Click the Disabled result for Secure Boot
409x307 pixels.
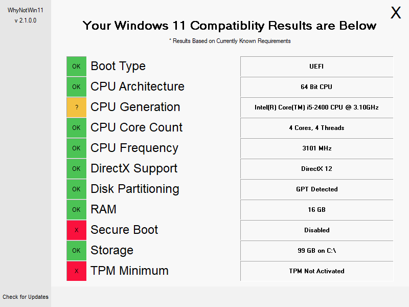click(316, 230)
